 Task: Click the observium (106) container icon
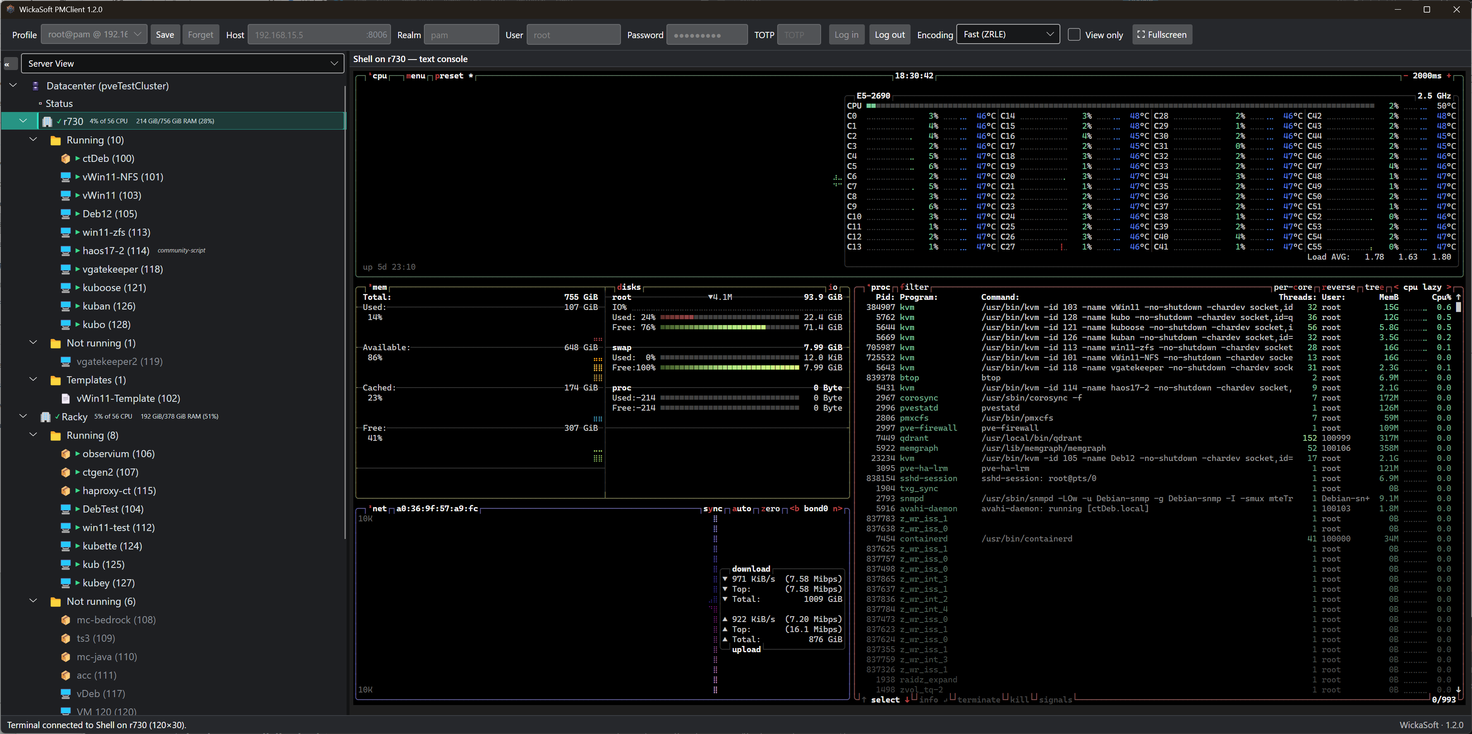point(66,454)
